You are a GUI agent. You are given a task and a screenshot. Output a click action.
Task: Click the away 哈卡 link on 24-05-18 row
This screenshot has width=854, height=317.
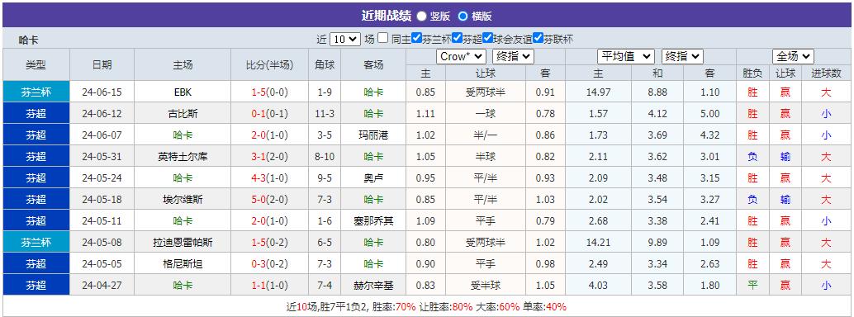pyautogui.click(x=373, y=199)
